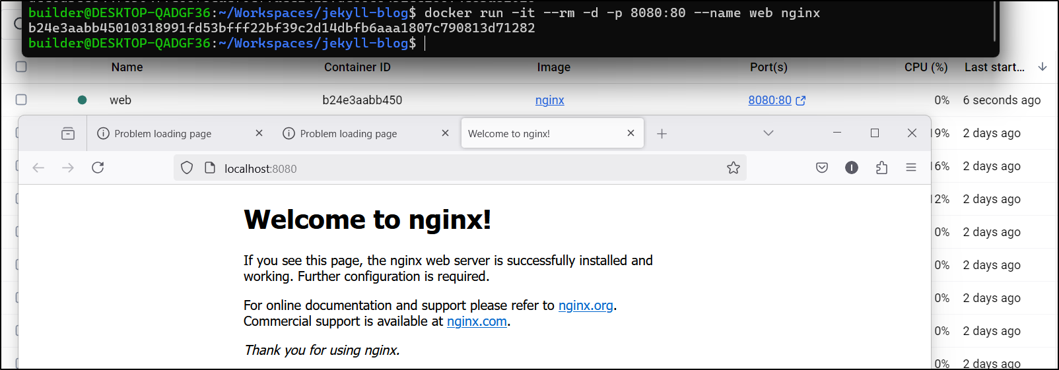Open the tracking protection shield icon
1059x370 pixels.
(187, 168)
